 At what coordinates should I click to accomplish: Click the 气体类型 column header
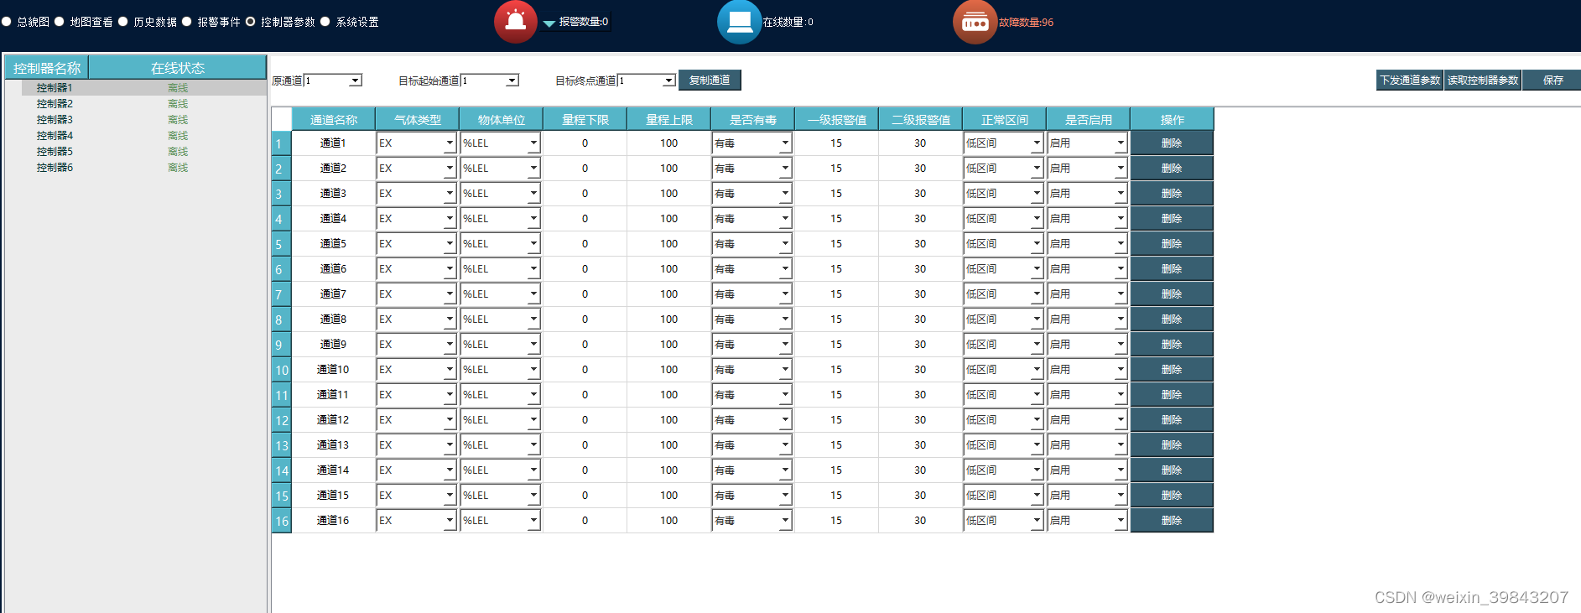(417, 120)
